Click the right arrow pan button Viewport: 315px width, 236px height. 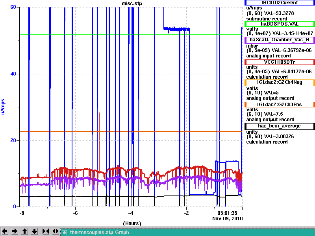15,231
